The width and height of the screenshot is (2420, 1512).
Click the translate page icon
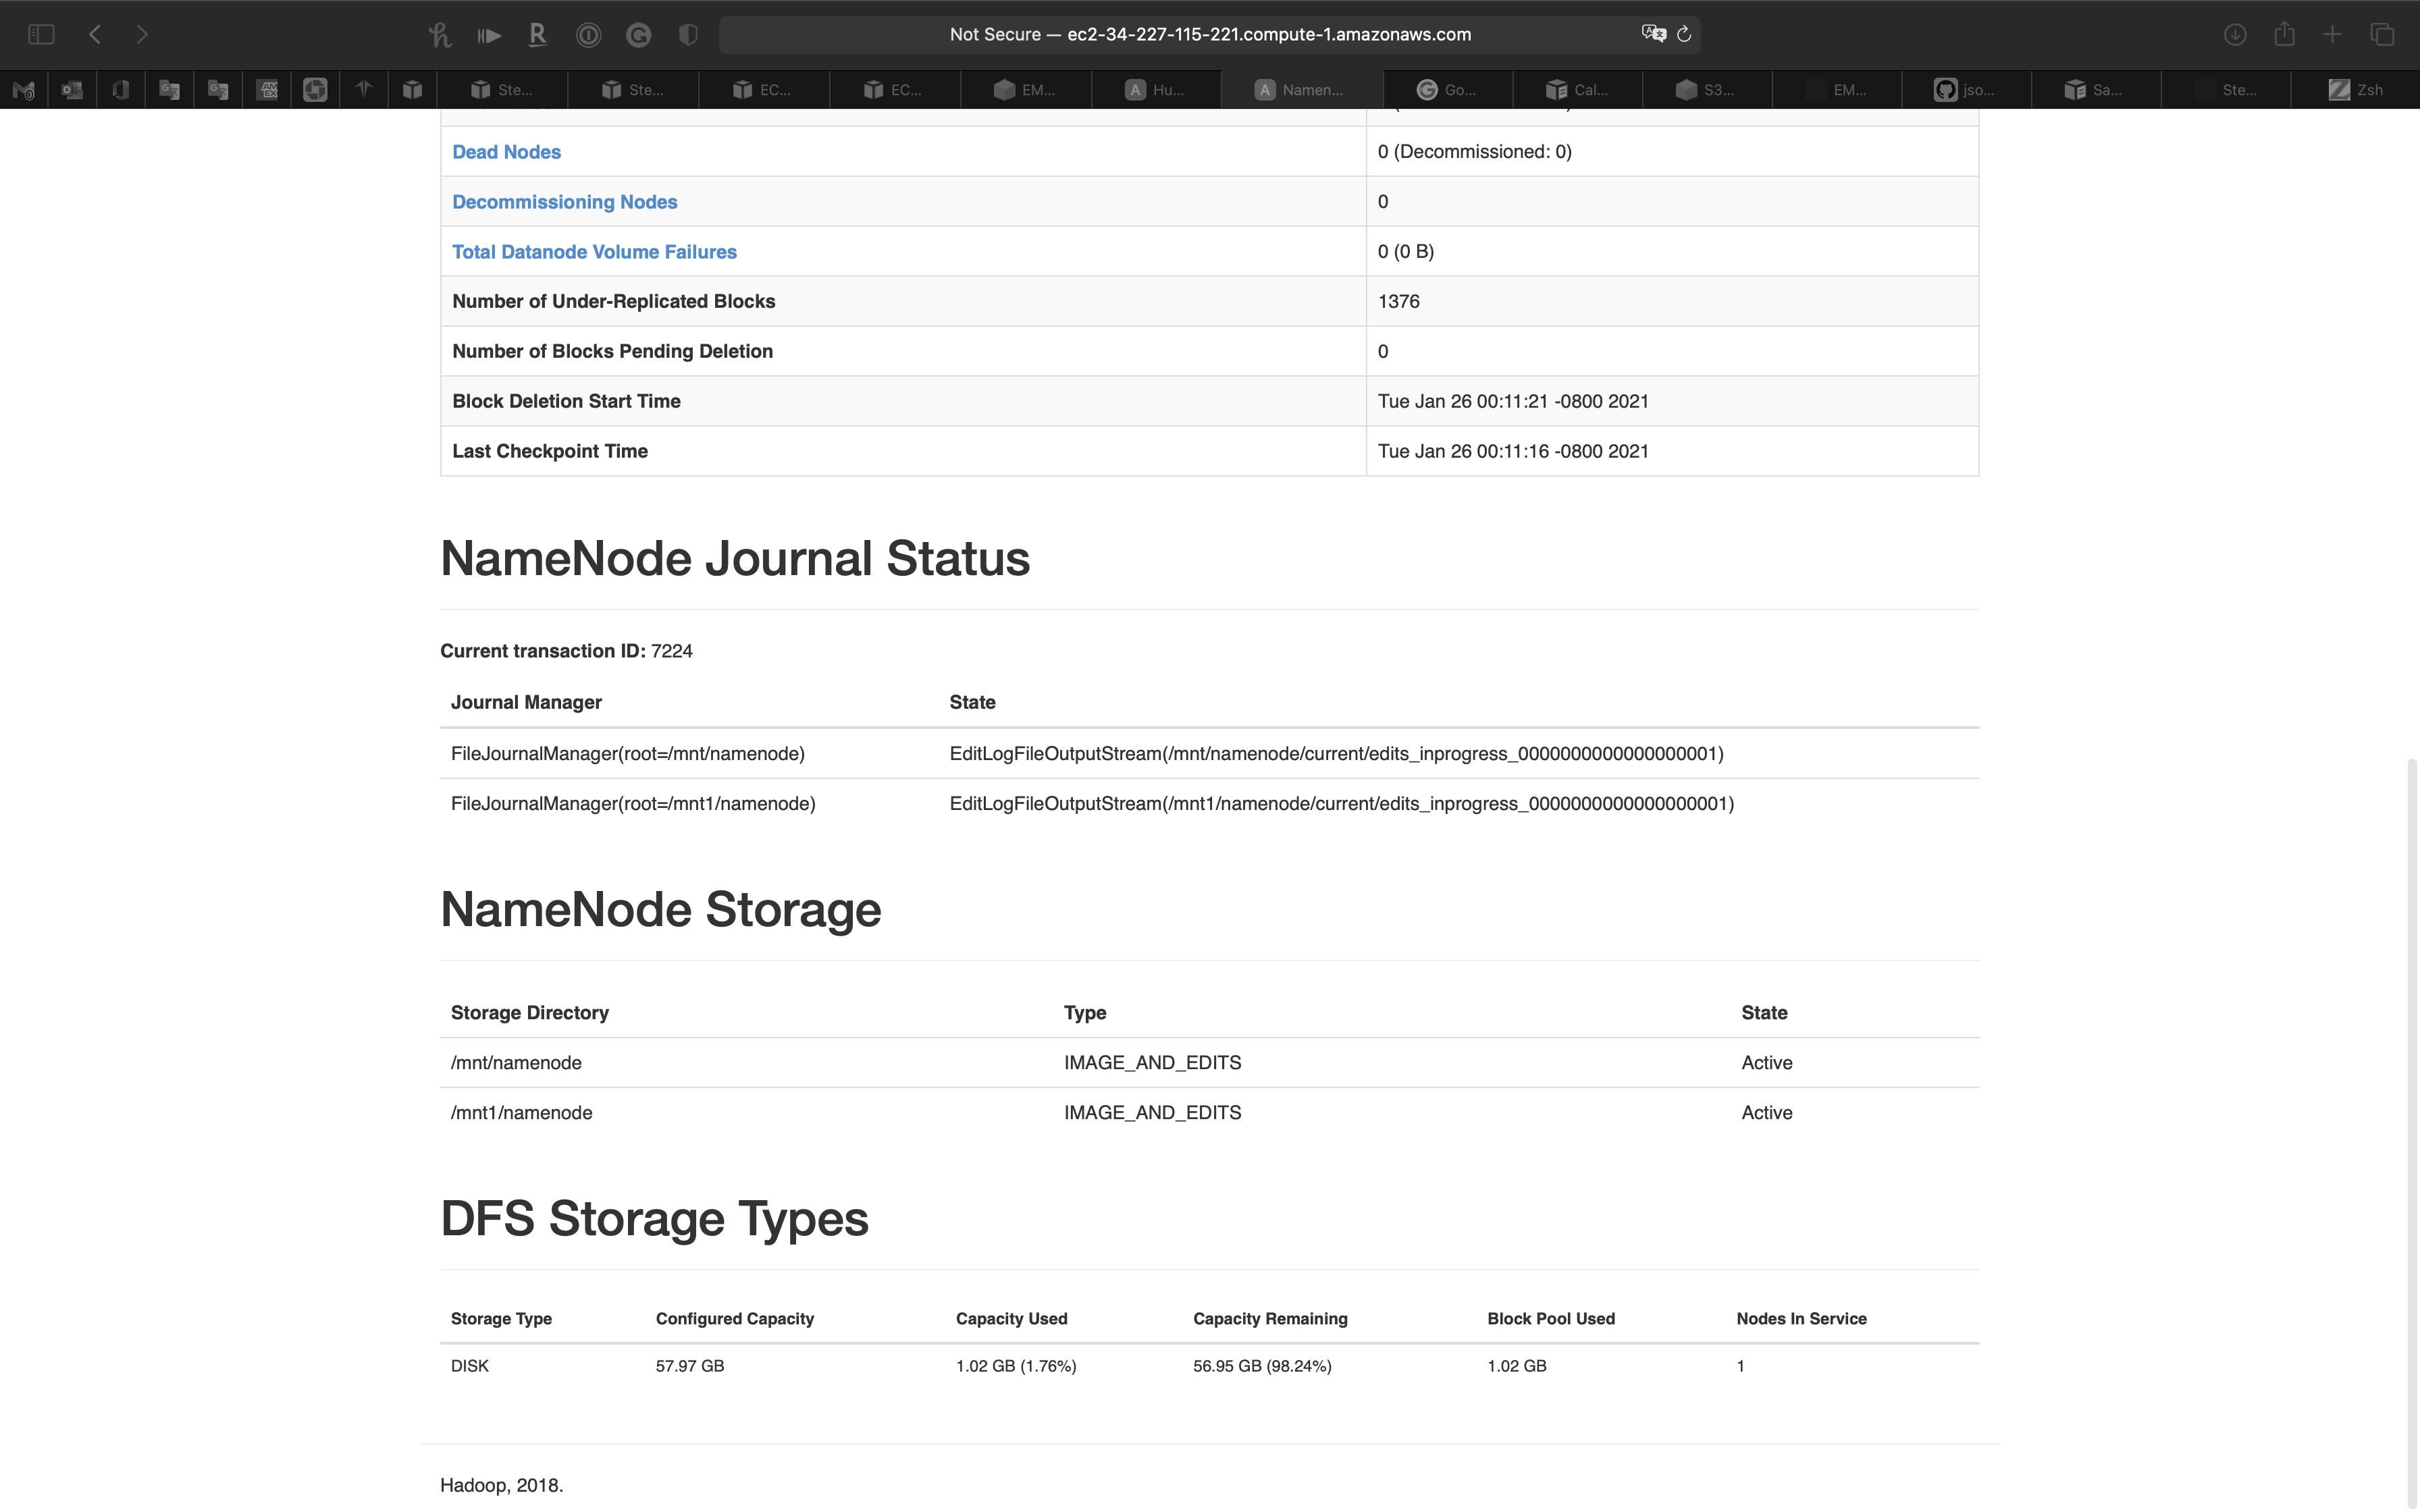(1653, 34)
